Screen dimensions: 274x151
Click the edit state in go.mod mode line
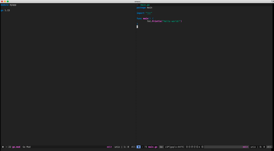pos(109,147)
